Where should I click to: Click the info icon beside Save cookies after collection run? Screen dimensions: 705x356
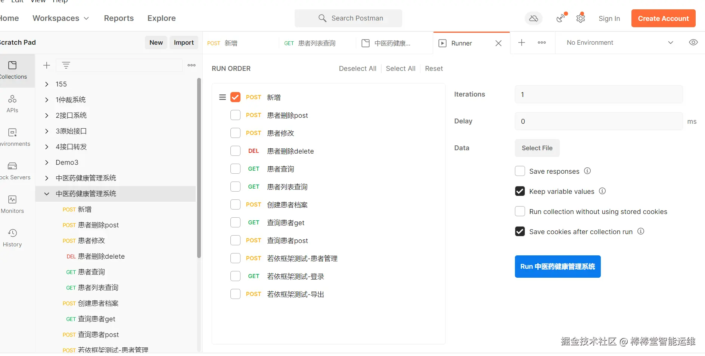[641, 231]
